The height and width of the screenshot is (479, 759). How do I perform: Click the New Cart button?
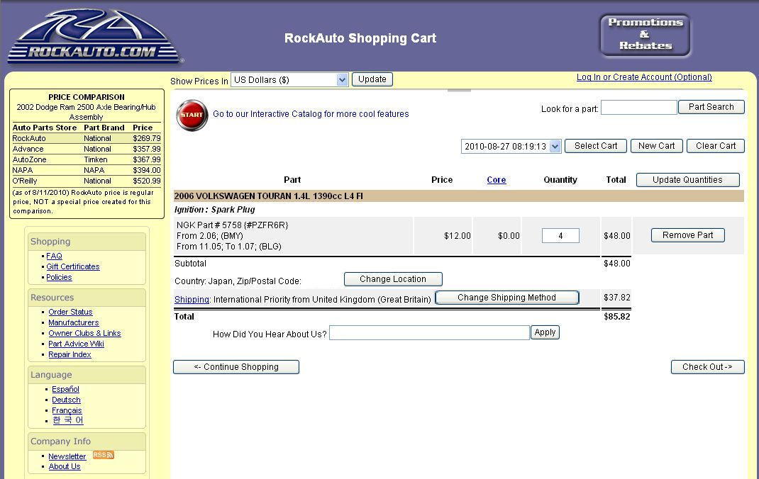click(656, 146)
